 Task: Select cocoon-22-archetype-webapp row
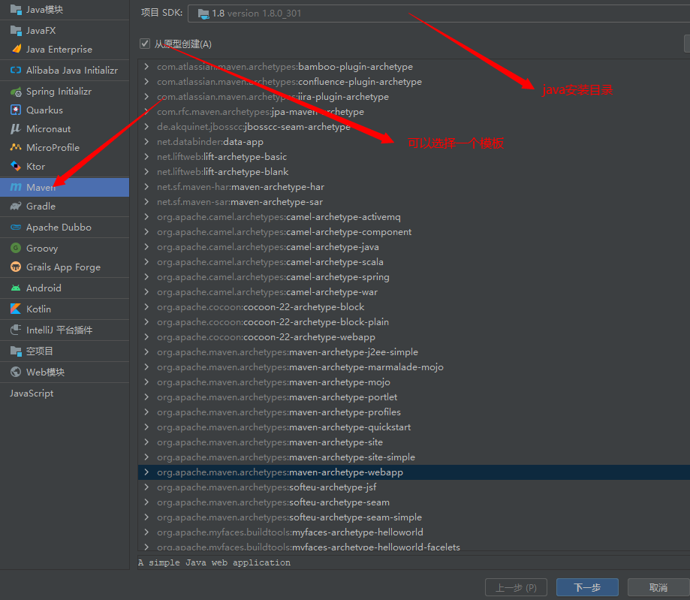(414, 336)
